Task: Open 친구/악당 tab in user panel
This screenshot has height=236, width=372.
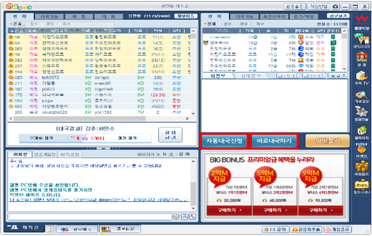Action: coord(304,16)
